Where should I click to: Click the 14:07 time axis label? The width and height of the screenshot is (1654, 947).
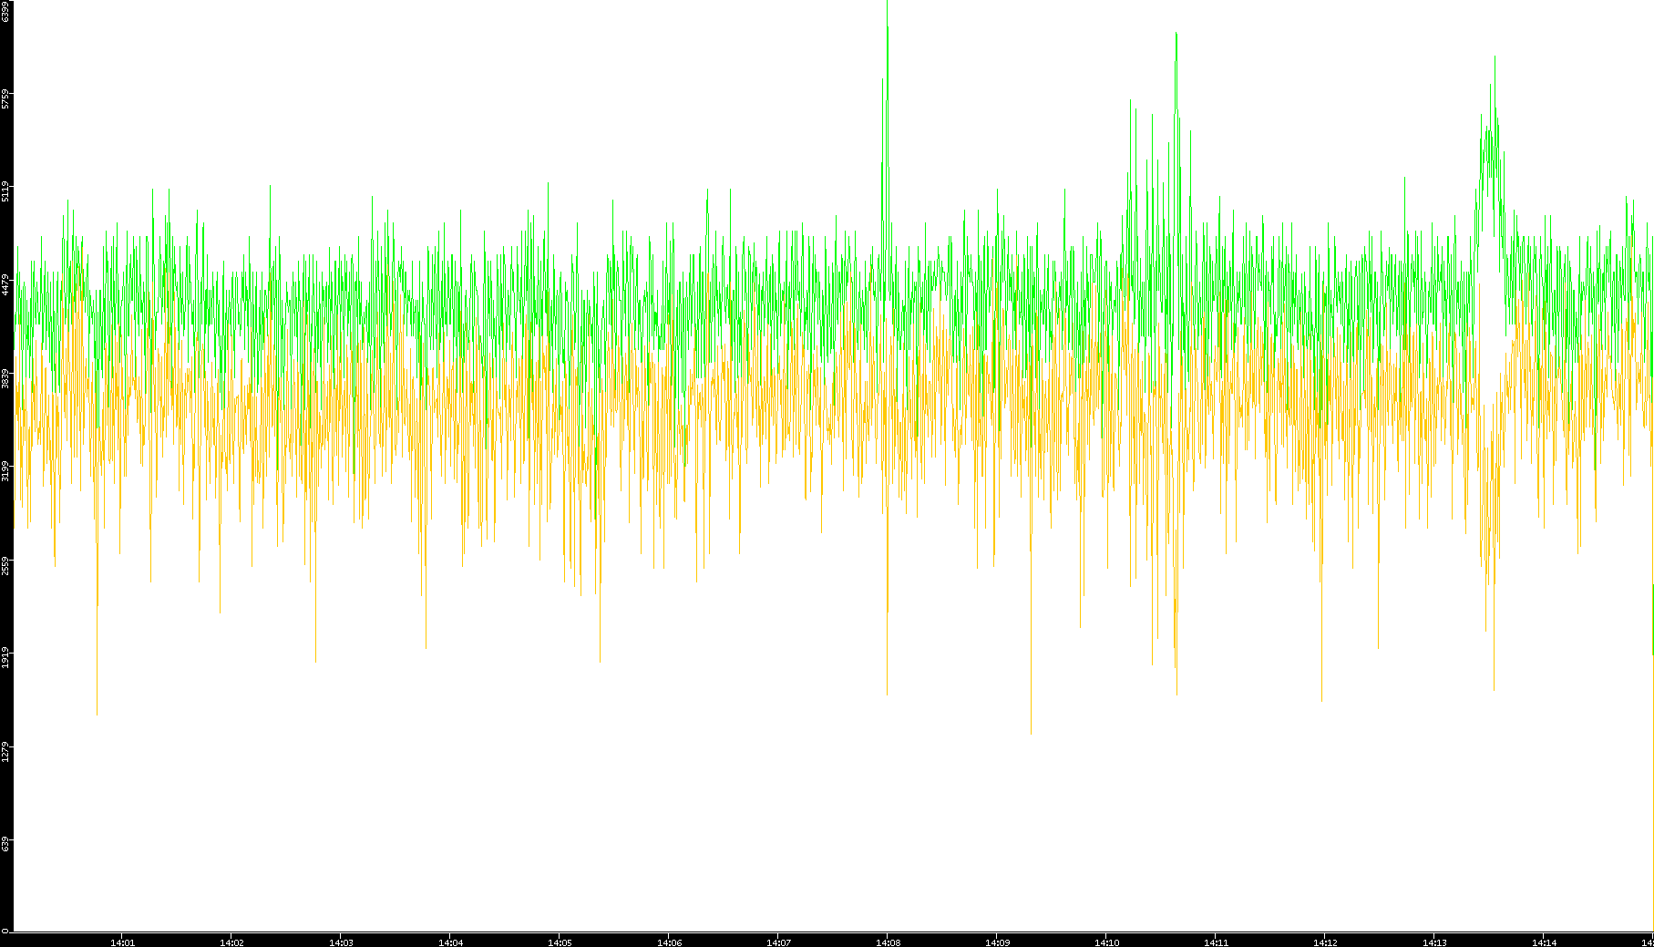[x=778, y=942]
